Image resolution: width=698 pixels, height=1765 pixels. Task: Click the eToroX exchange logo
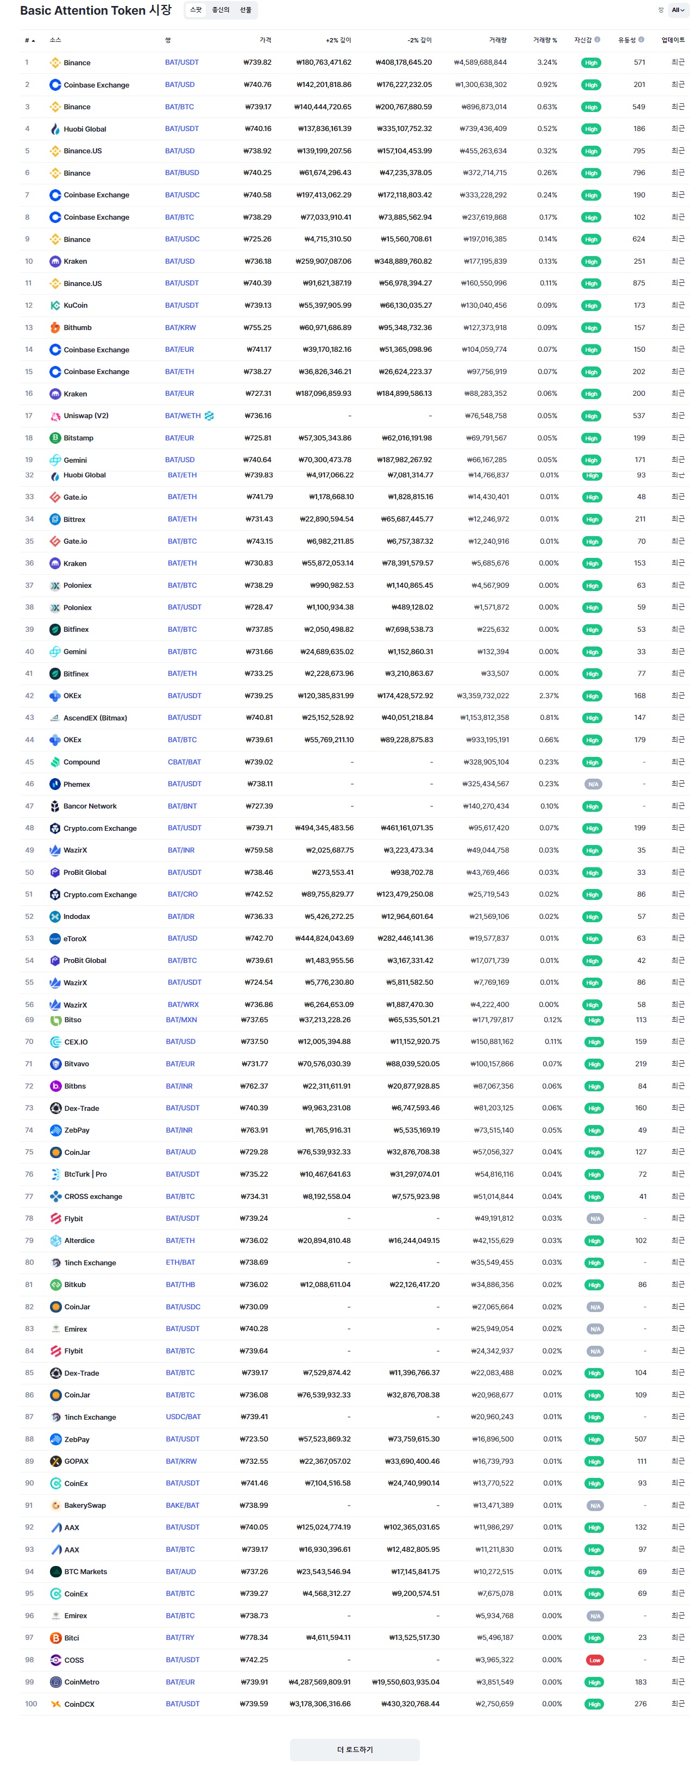pos(55,939)
